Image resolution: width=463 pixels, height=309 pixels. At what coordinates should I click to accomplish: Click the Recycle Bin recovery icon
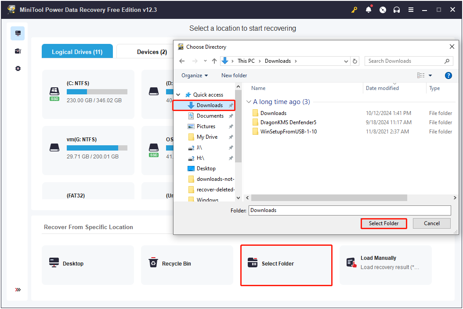(153, 262)
